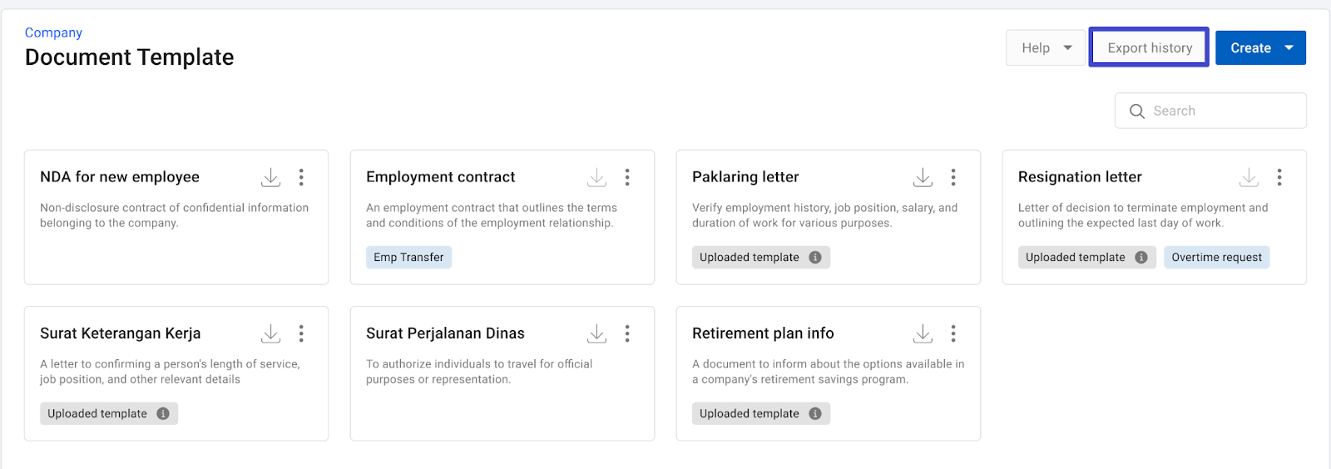
Task: Open Surat Perjalanan Dinas options menu
Action: coord(627,333)
